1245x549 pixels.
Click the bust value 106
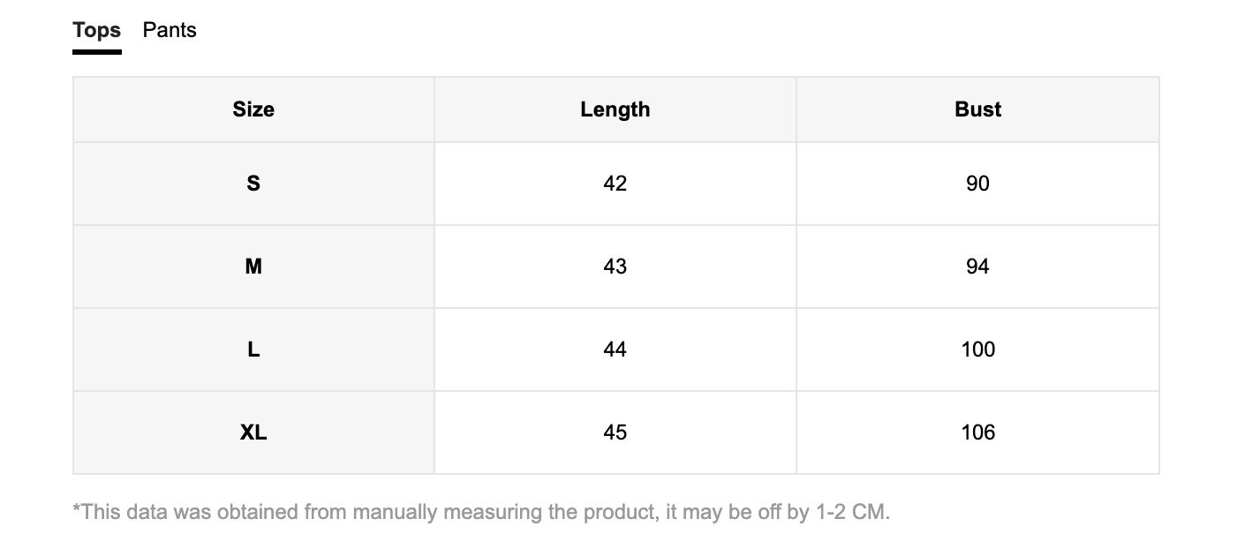point(977,432)
